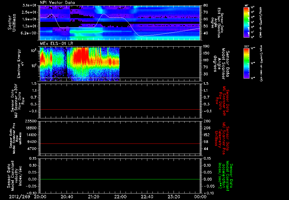Click the '20:00' time axis label
The width and height of the screenshot is (289, 200).
coord(40,197)
